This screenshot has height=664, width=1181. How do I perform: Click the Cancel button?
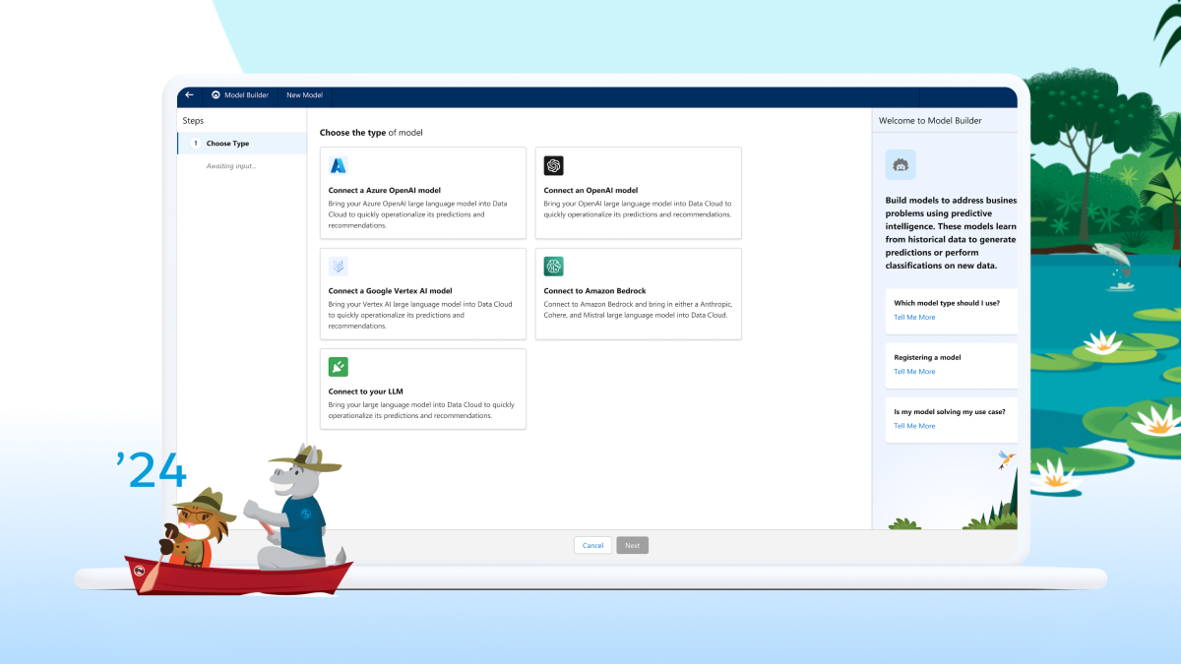coord(592,545)
